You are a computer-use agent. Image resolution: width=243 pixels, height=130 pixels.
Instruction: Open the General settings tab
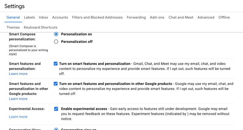coord(13,17)
